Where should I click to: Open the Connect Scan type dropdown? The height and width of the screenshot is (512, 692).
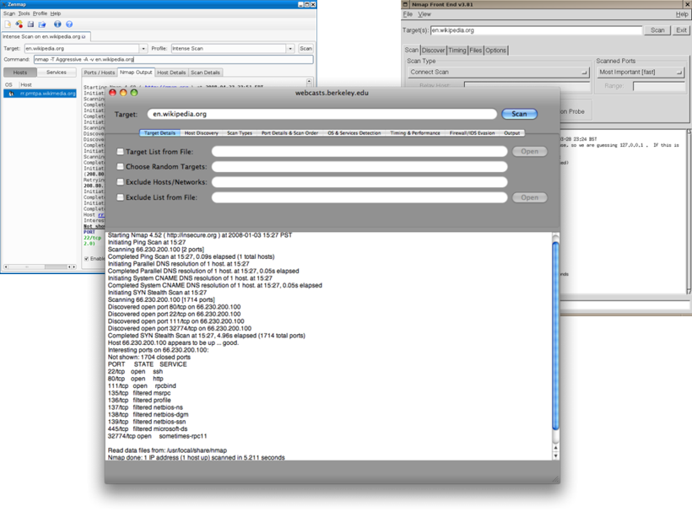tap(499, 72)
